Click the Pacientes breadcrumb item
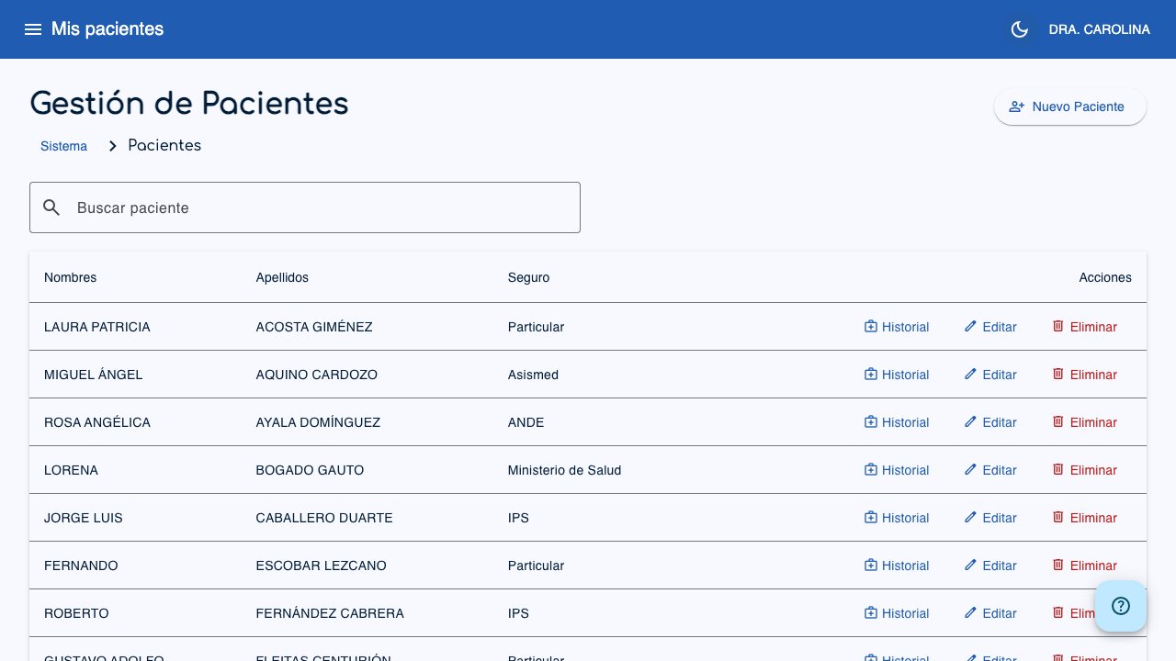The height and width of the screenshot is (661, 1176). click(164, 146)
